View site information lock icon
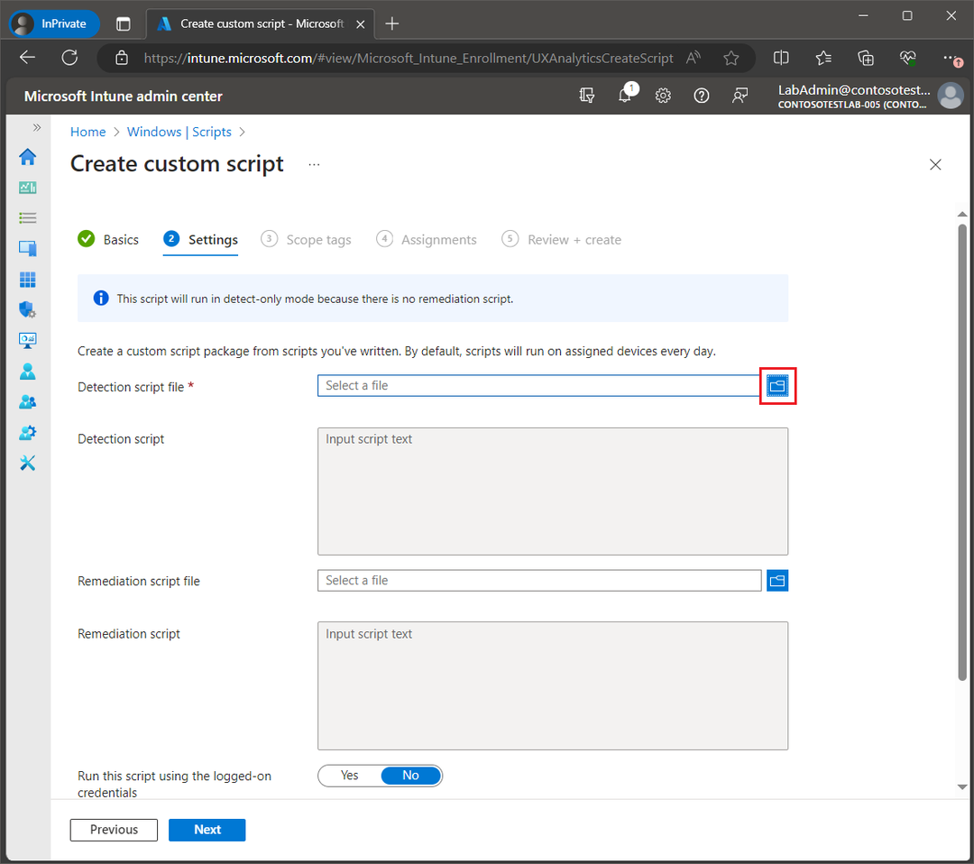Screen dimensions: 974x864 point(122,58)
